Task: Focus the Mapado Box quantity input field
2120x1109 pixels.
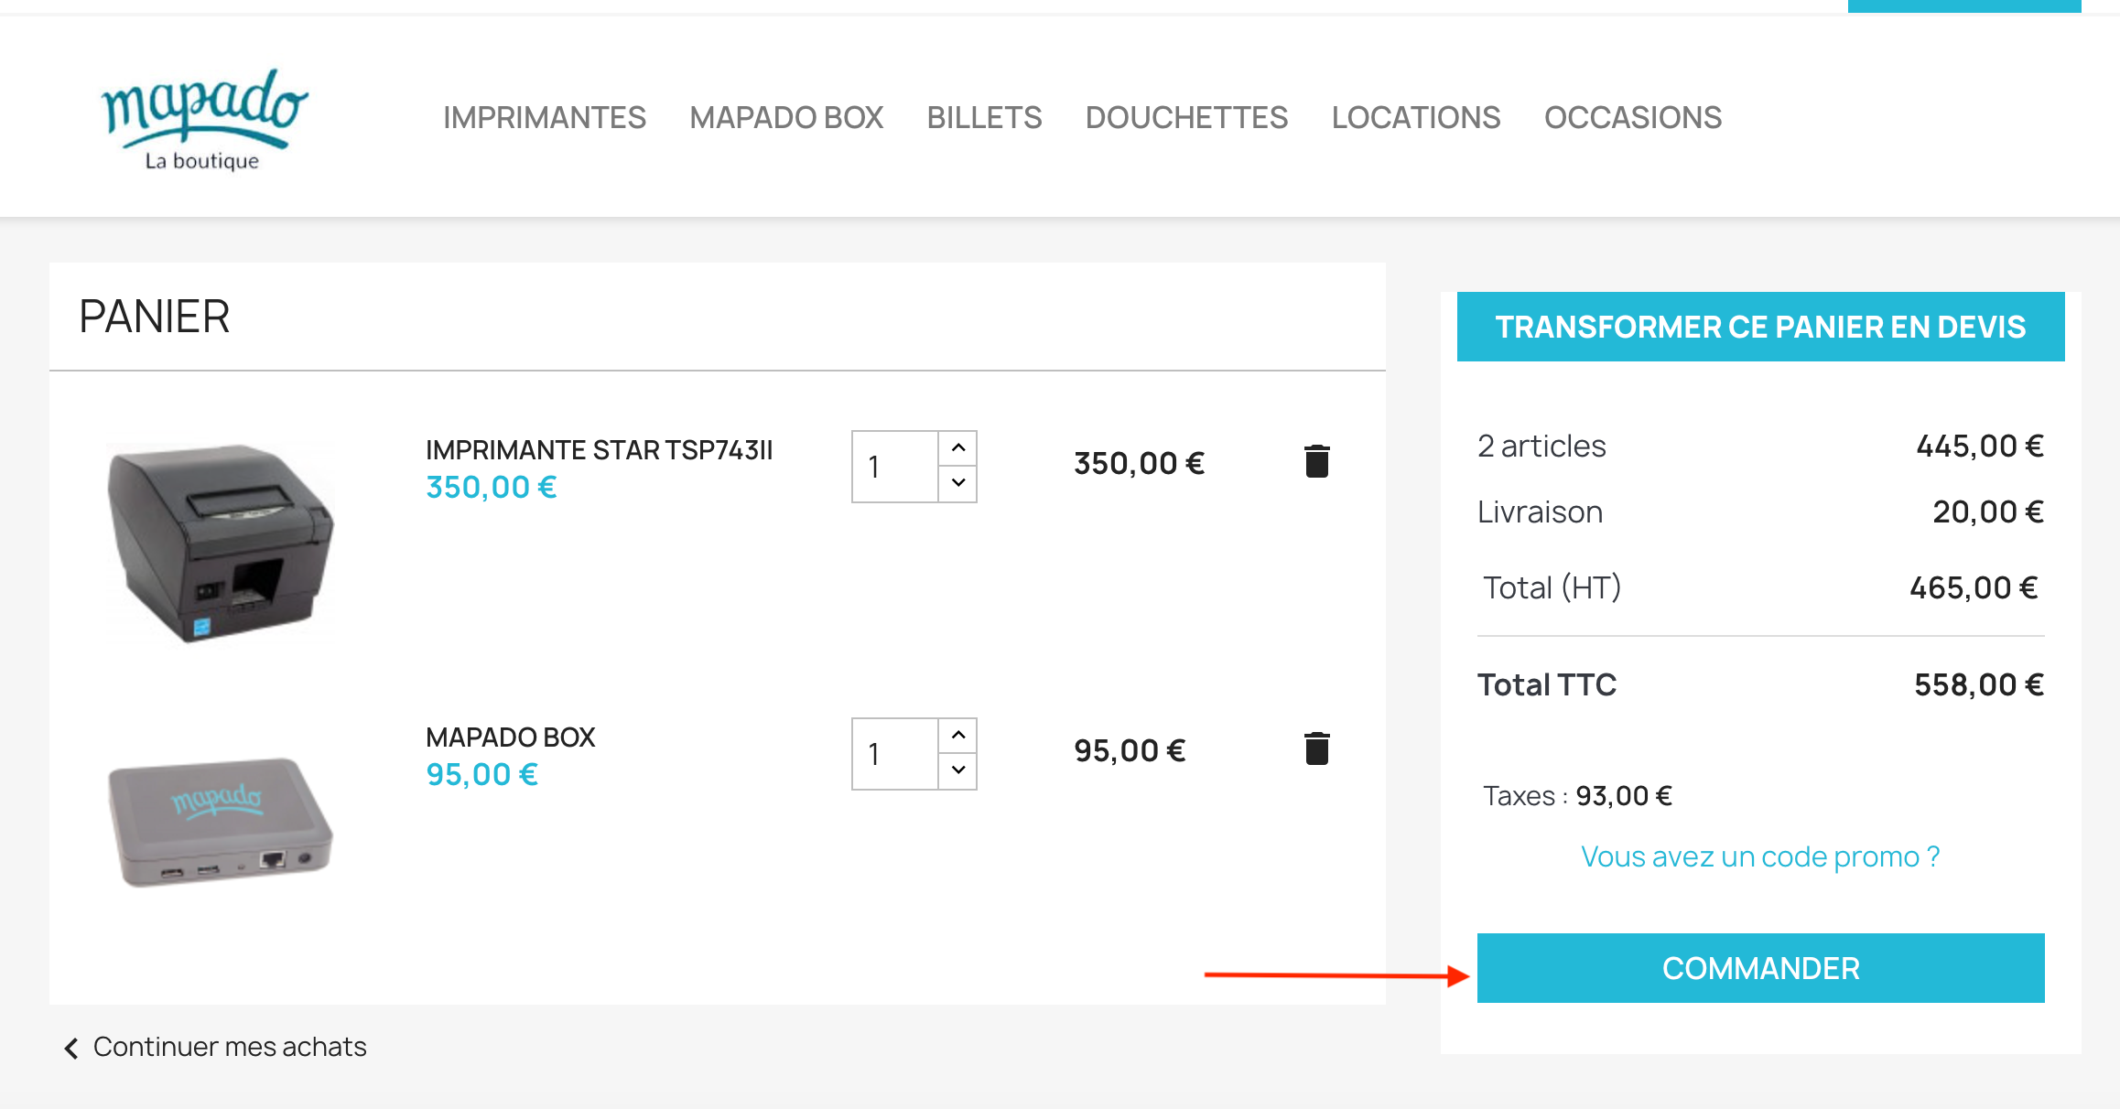Action: click(x=894, y=754)
